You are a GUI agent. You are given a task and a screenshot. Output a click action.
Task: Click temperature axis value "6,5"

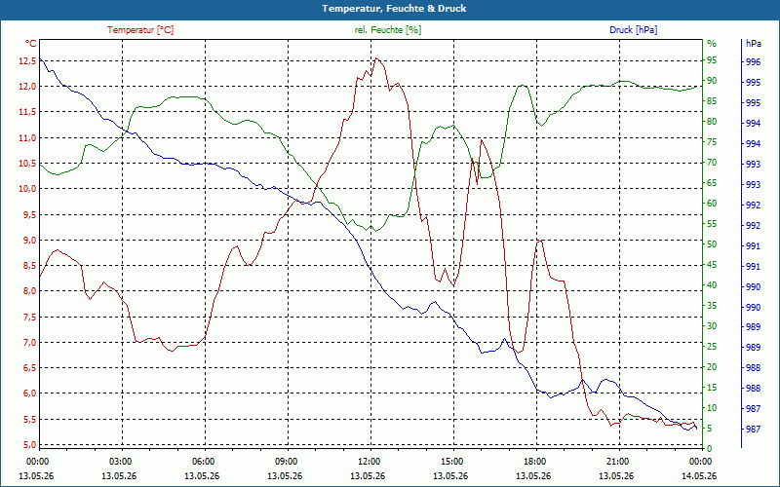point(30,368)
